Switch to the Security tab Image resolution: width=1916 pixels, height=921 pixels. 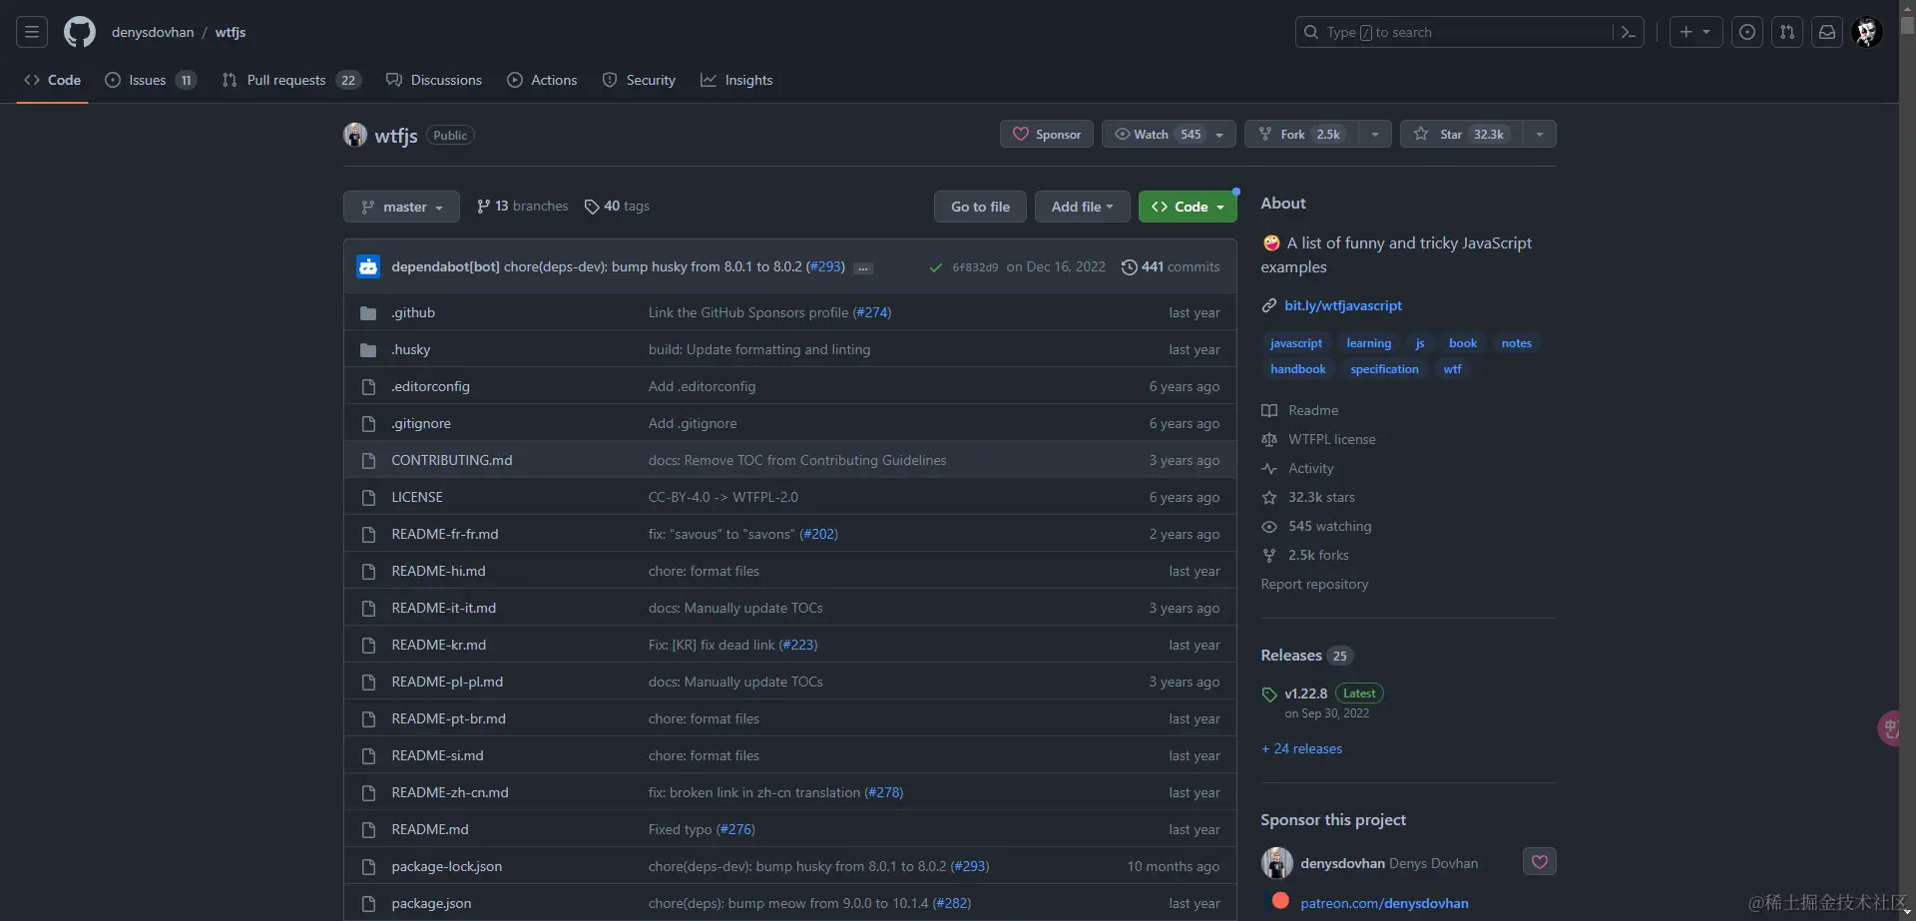coord(639,80)
